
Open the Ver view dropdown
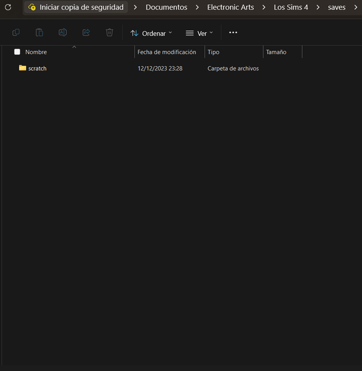[x=199, y=33]
